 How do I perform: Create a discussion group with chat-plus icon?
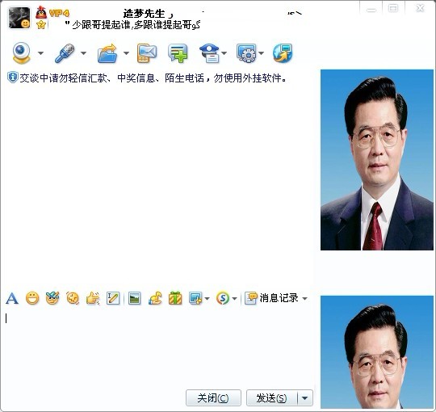178,53
